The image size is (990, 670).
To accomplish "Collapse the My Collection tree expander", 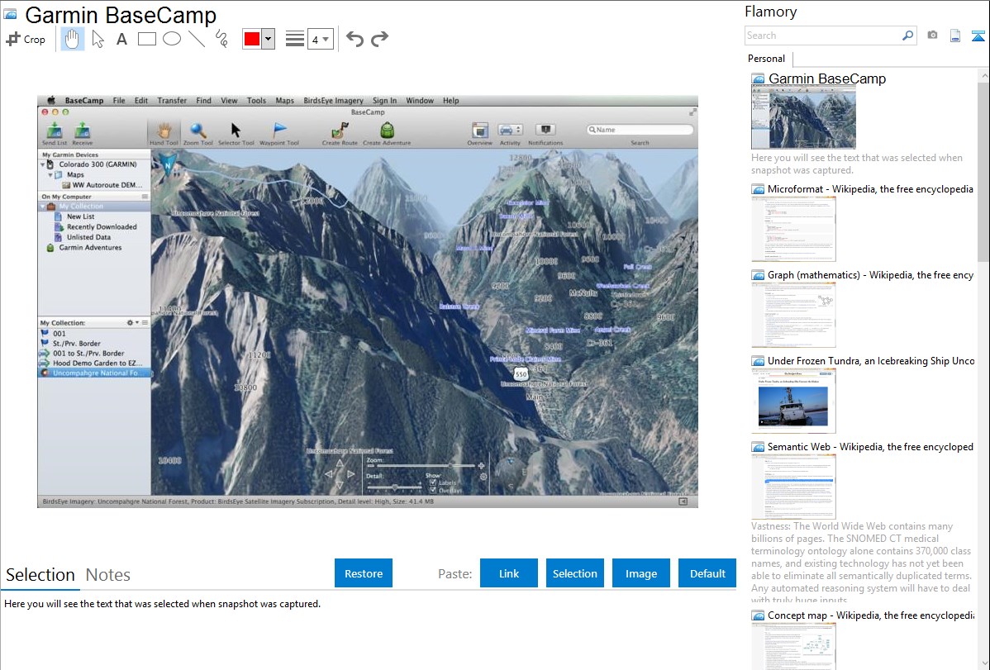I will click(x=43, y=207).
